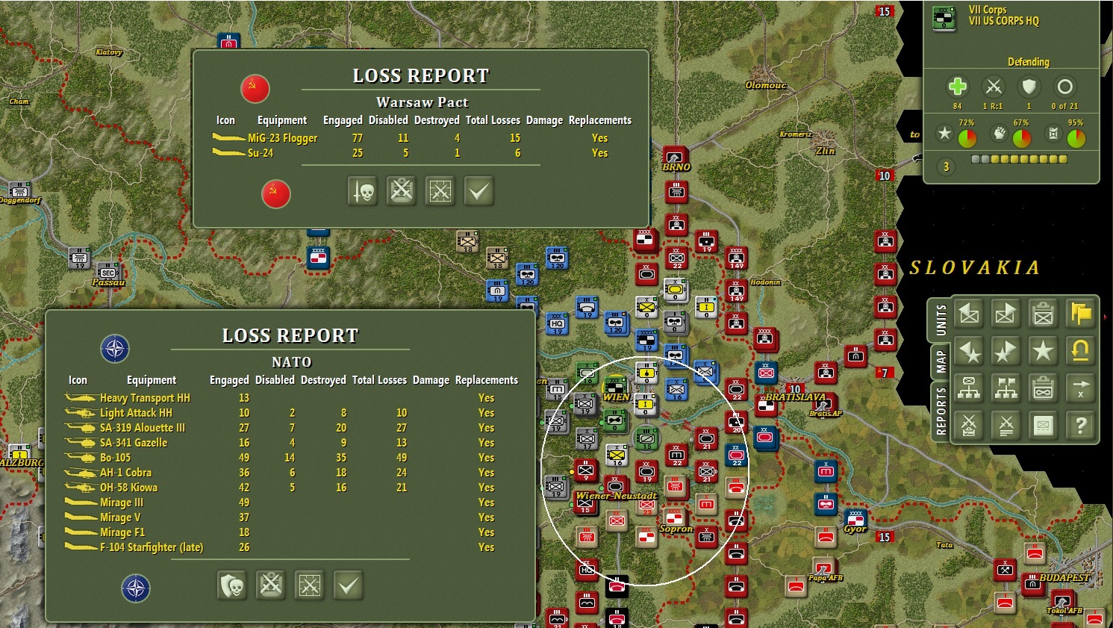Open the next unit envelope button in Units panel
Viewport: 1113px width, 628px height.
click(x=1006, y=314)
